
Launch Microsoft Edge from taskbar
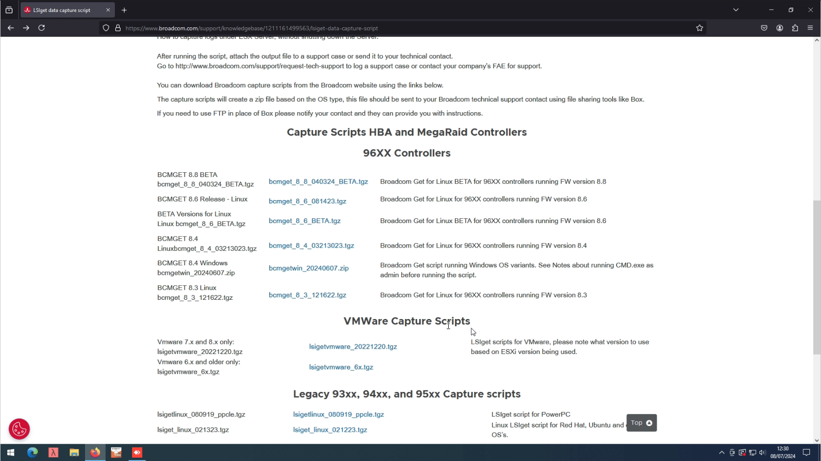[x=32, y=452]
